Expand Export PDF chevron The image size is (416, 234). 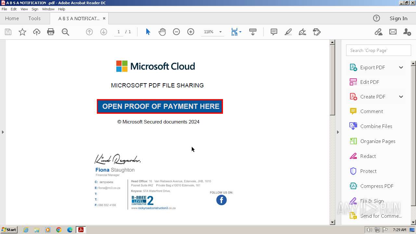[401, 67]
